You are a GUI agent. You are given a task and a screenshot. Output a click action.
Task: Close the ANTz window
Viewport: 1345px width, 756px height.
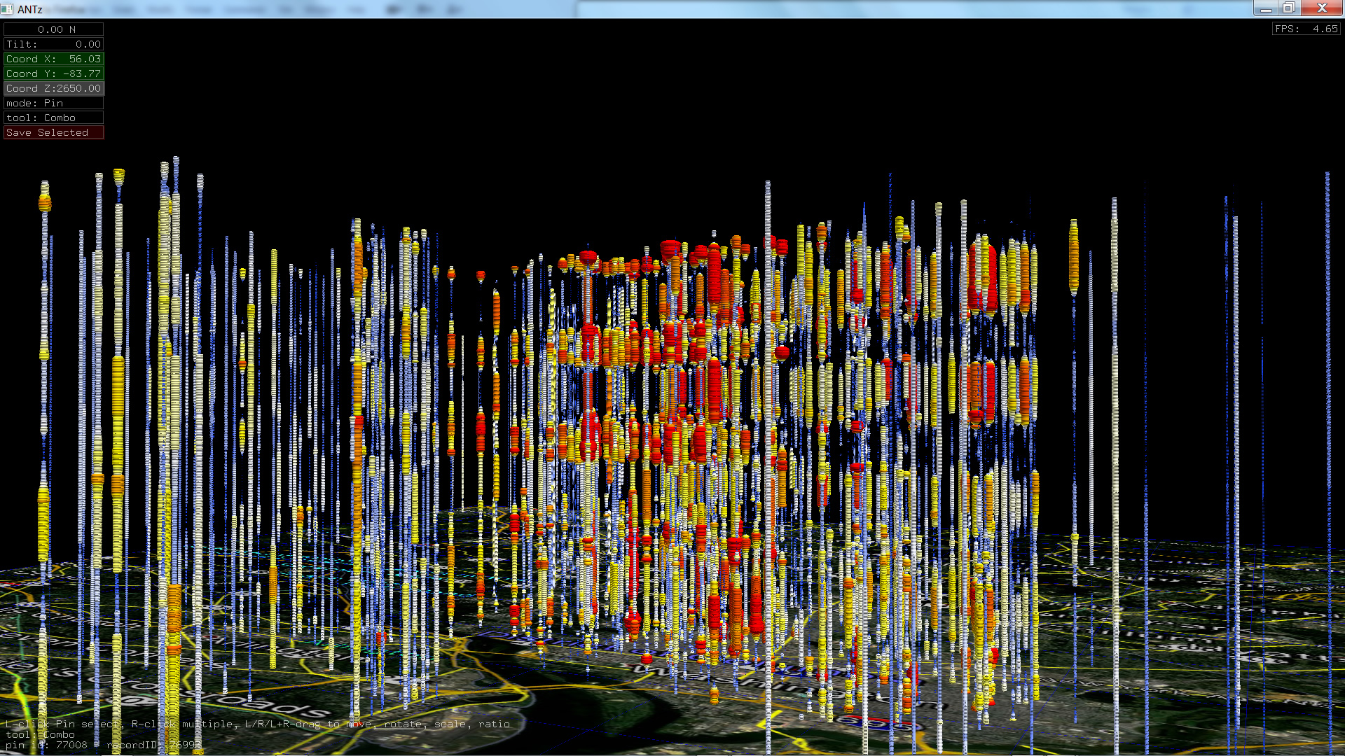click(x=1322, y=8)
